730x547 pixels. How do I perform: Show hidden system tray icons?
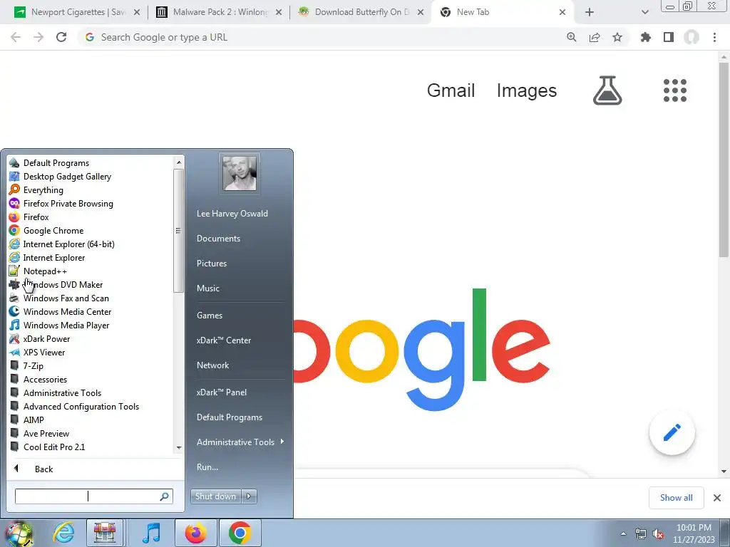(x=623, y=534)
